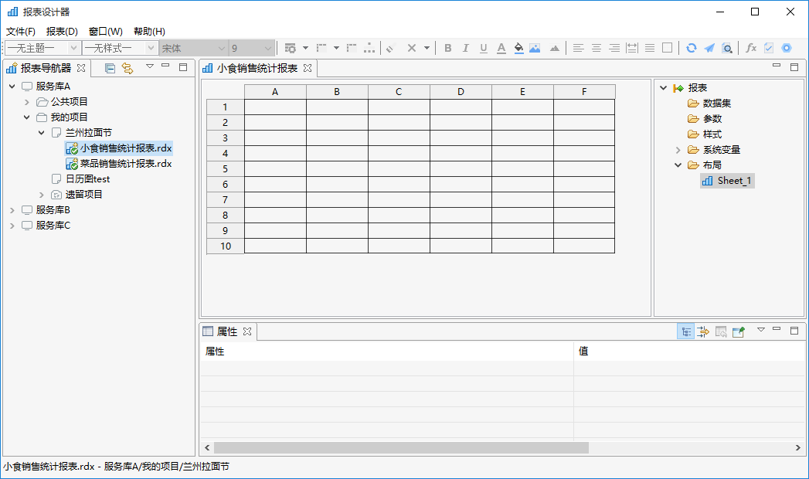The width and height of the screenshot is (809, 479).
Task: Click the justify lines icon
Action: pyautogui.click(x=650, y=48)
